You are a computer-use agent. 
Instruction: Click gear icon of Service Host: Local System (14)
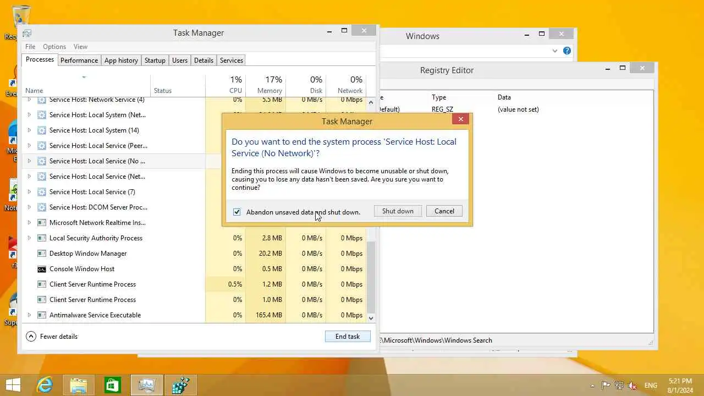click(41, 130)
